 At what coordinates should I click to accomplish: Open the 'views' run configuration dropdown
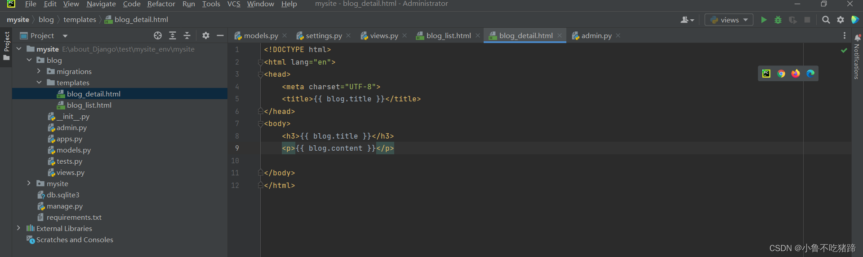(729, 20)
